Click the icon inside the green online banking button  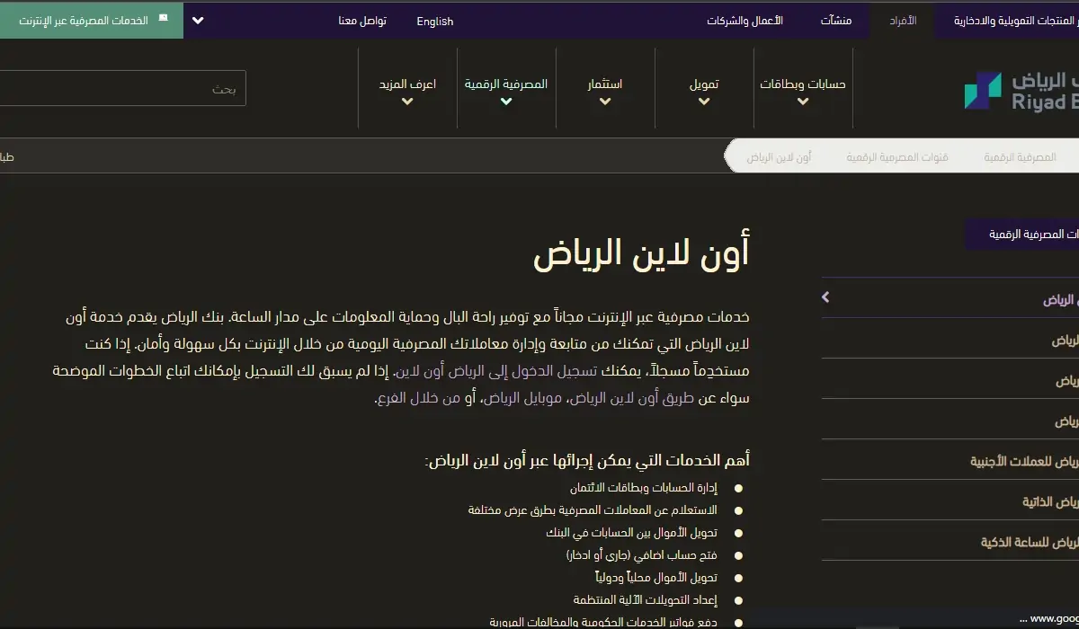click(163, 18)
